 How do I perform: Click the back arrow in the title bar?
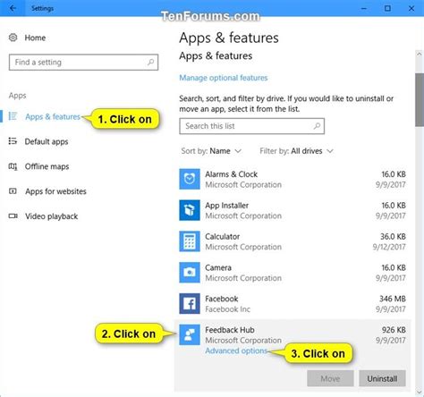point(13,8)
